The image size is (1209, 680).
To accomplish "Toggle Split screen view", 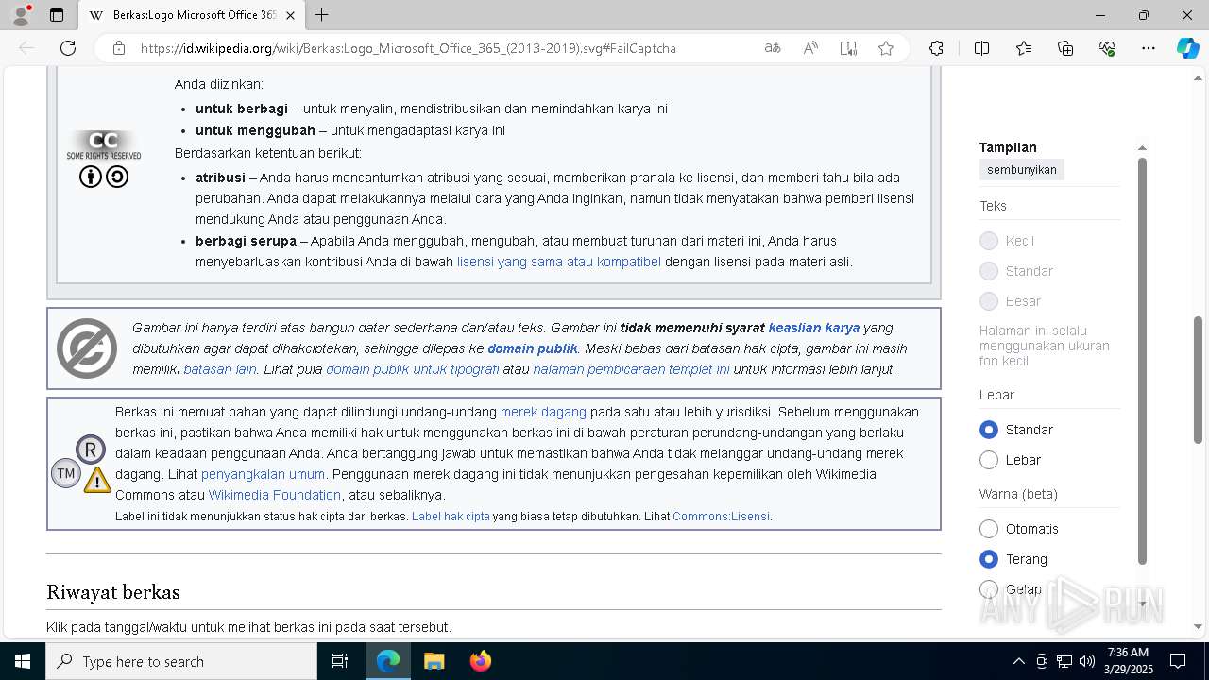I will [981, 48].
